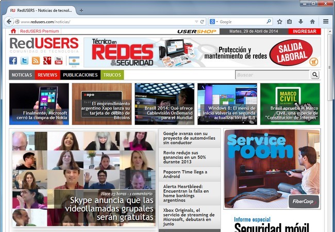Screen dimensions: 335x232
Task: Click the date Martes, 29 de Abril de 2014
Action: tap(254, 31)
